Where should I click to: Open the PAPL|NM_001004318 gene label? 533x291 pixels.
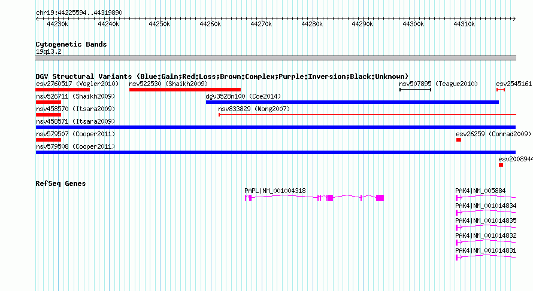(x=275, y=191)
